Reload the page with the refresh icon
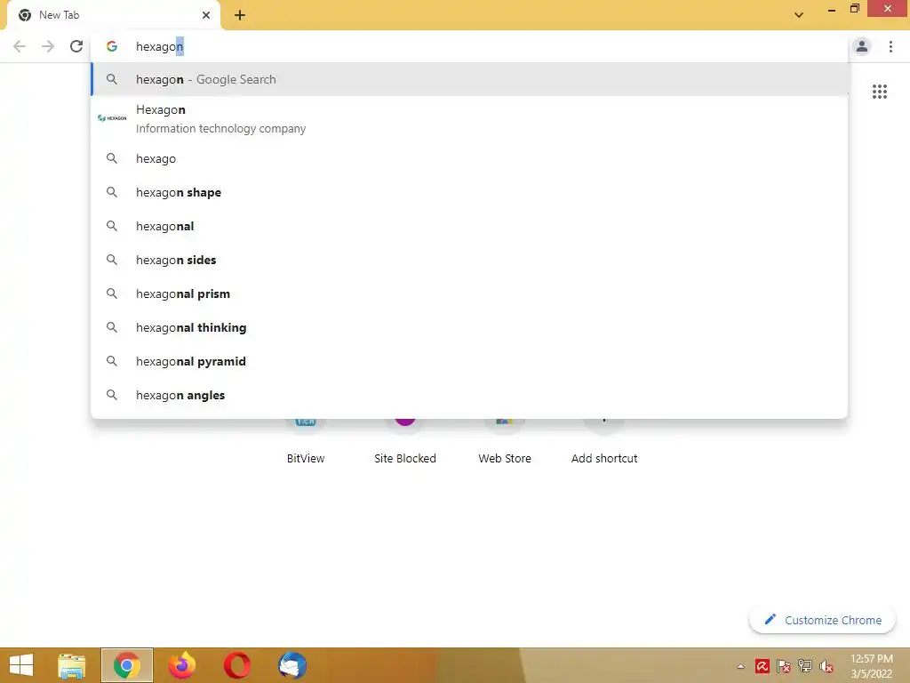Viewport: 910px width, 683px height. [76, 46]
